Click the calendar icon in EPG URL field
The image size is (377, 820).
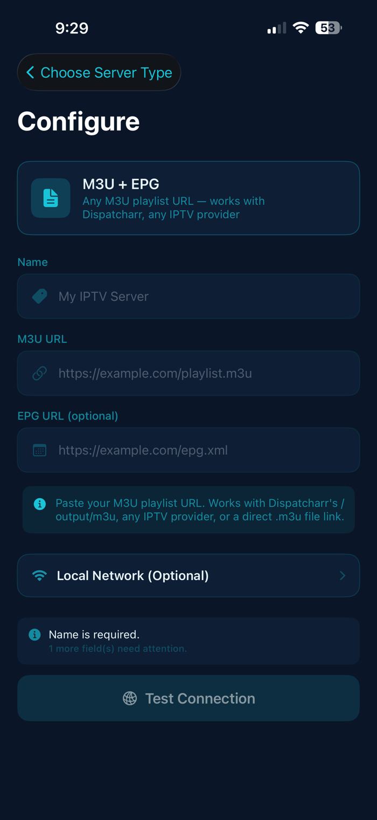coord(39,450)
